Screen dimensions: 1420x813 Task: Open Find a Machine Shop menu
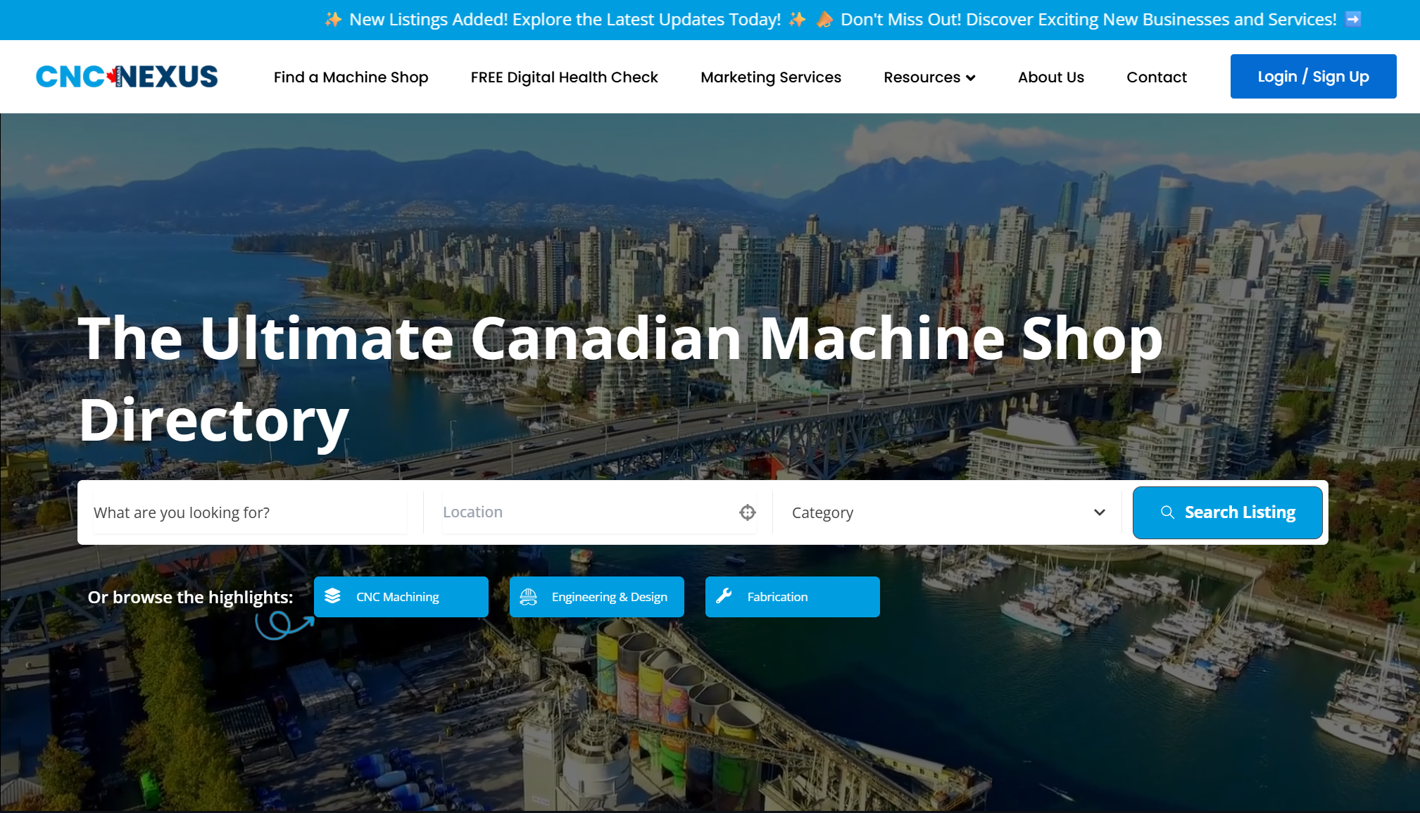point(351,77)
